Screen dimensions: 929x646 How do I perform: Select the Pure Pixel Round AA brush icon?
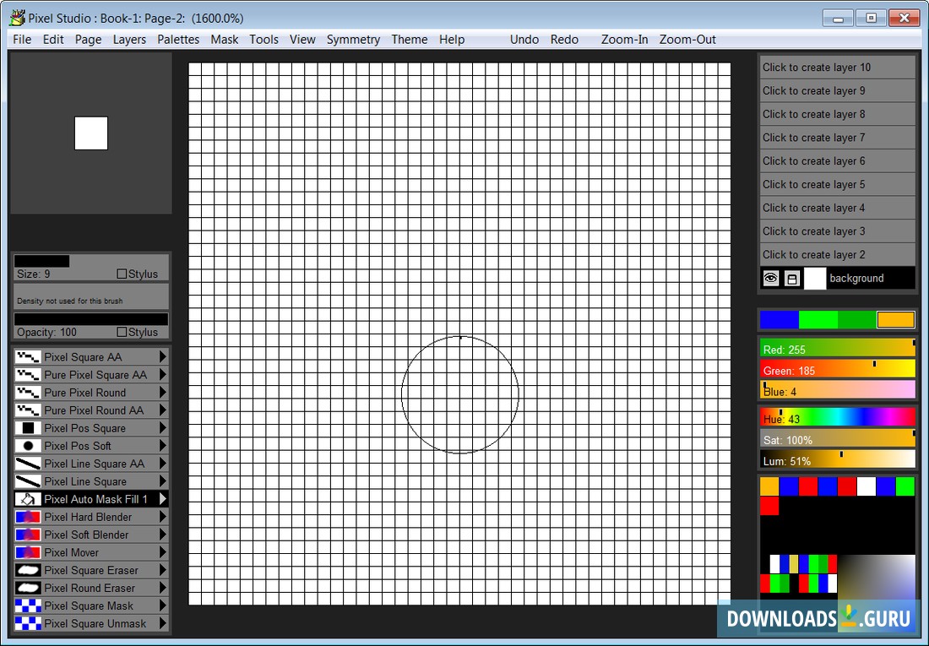tap(28, 410)
